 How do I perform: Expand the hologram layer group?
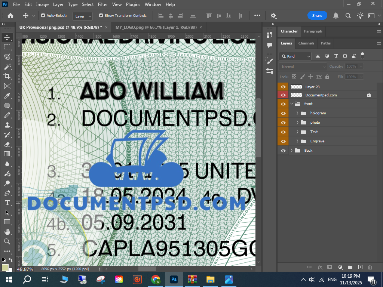(x=298, y=113)
